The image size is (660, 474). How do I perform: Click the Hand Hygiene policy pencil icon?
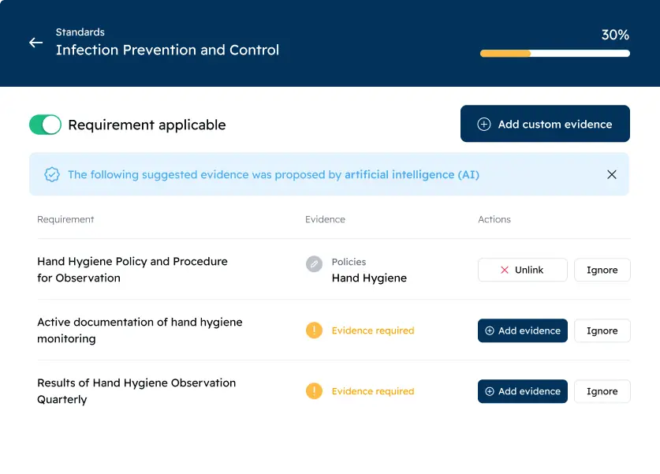tap(314, 264)
